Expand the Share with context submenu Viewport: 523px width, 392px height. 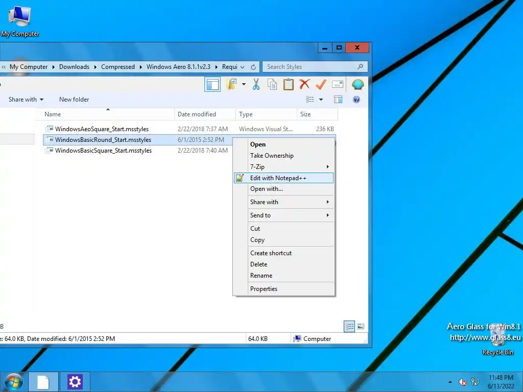284,202
